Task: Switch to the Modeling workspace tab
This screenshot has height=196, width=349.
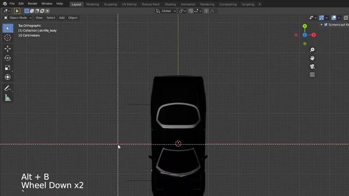Action: (x=92, y=4)
